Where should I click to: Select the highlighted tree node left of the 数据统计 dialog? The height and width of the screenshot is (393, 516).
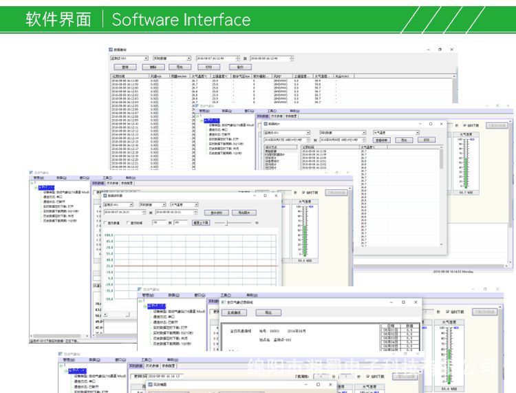[211, 120]
